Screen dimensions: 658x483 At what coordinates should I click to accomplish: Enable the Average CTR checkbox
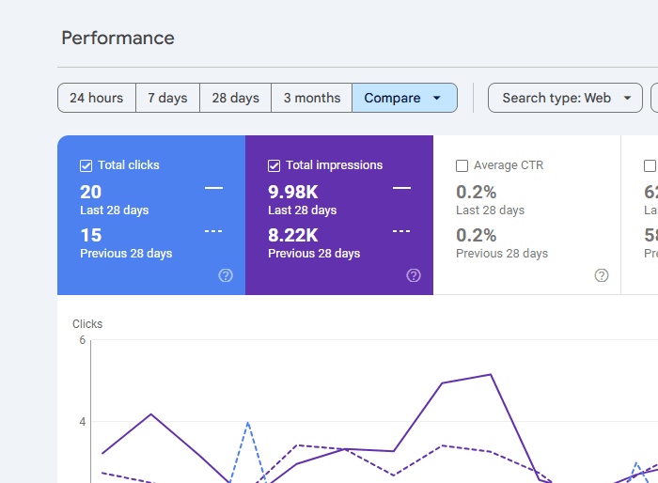click(462, 165)
